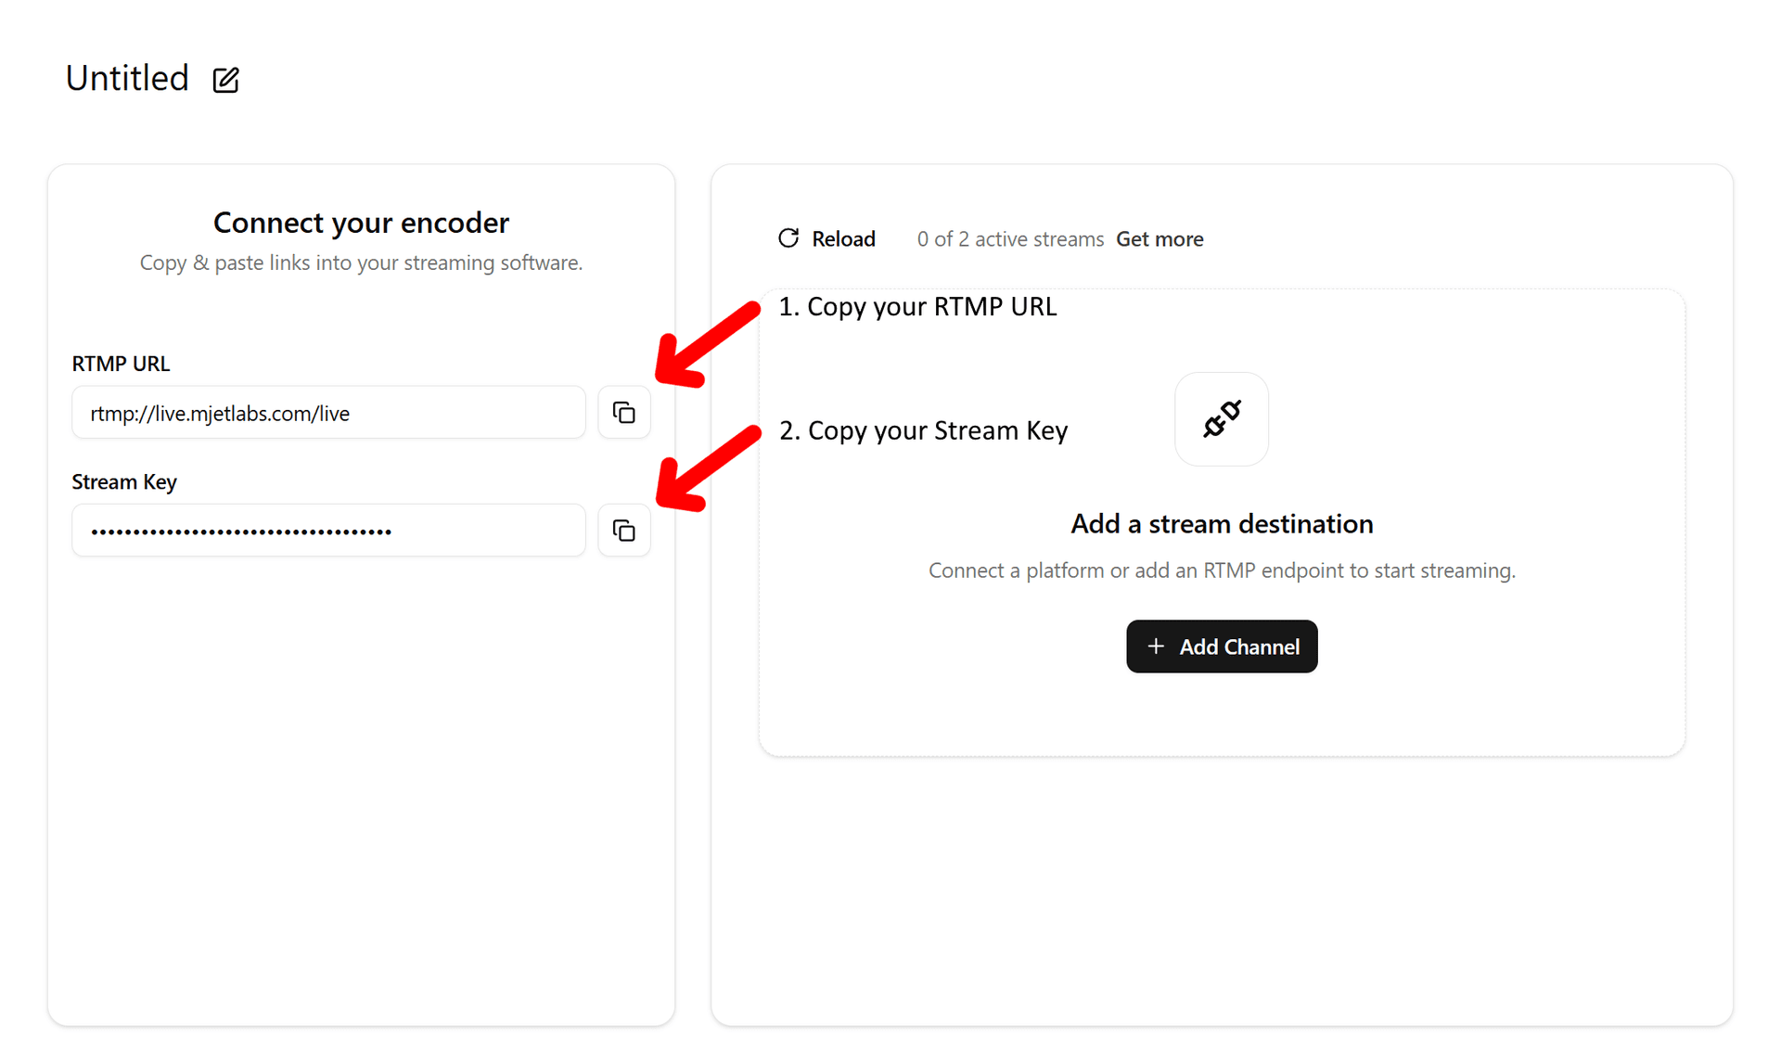Image resolution: width=1781 pixels, height=1050 pixels.
Task: Click the 'Connect your encoder' heading
Action: pyautogui.click(x=361, y=223)
